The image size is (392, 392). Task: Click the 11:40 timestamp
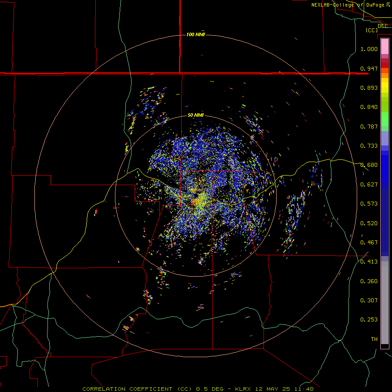click(x=304, y=389)
